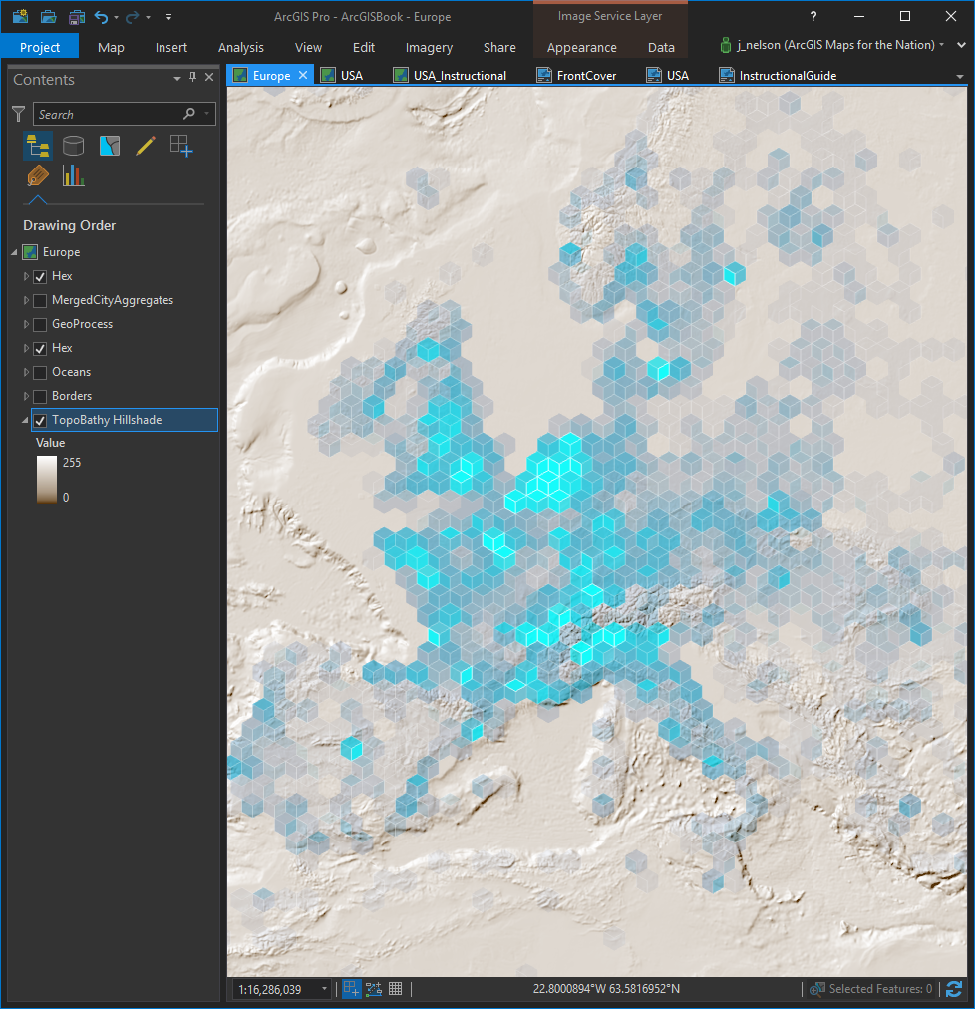
Task: Collapse the TopoBathy Hillshade layer legend
Action: tap(25, 420)
